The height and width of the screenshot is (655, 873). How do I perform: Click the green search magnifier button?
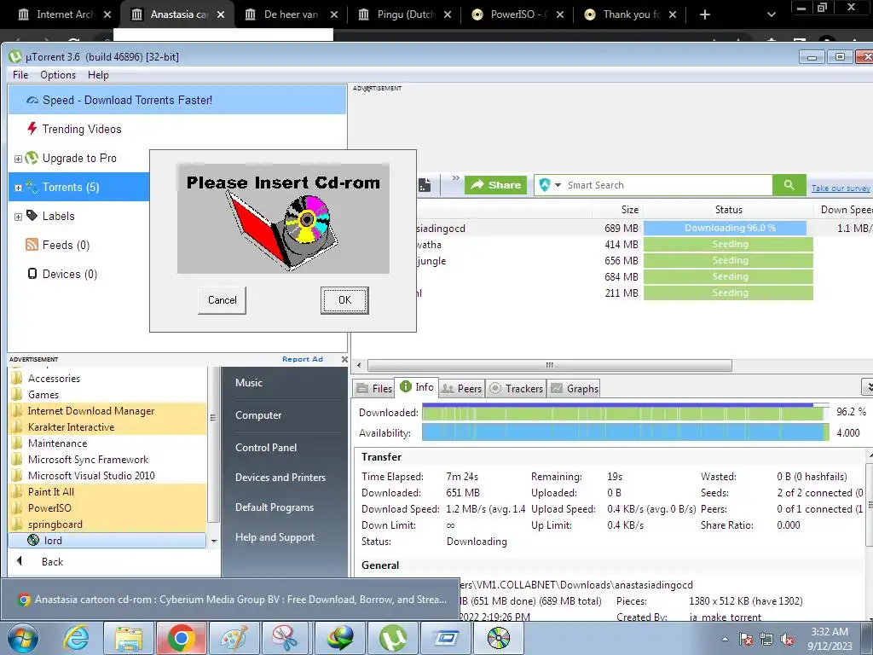coord(789,185)
